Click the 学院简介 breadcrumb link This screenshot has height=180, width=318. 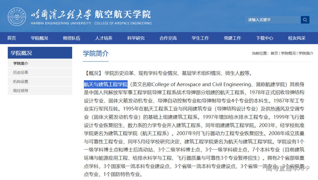pos(306,53)
